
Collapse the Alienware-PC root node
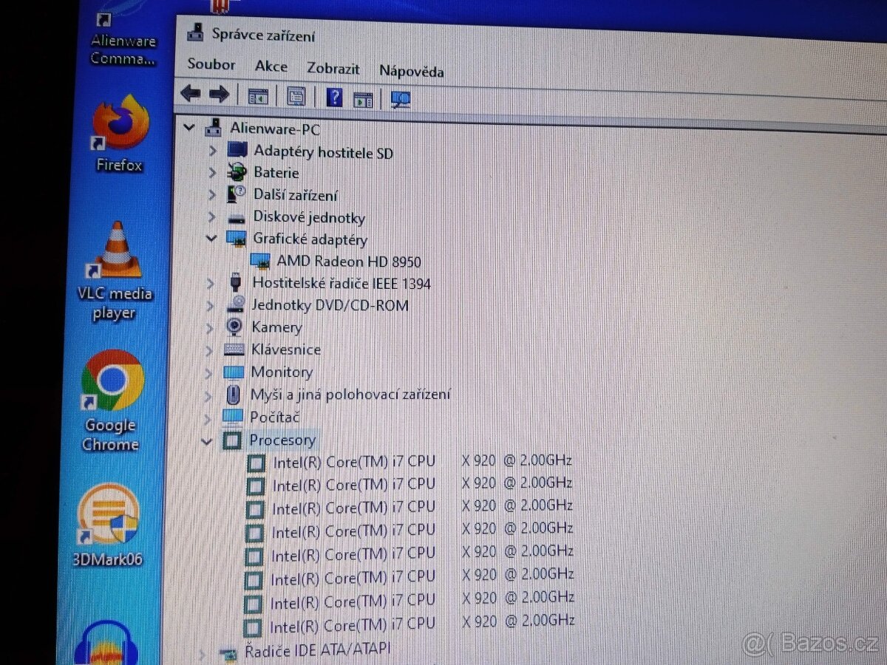[189, 127]
